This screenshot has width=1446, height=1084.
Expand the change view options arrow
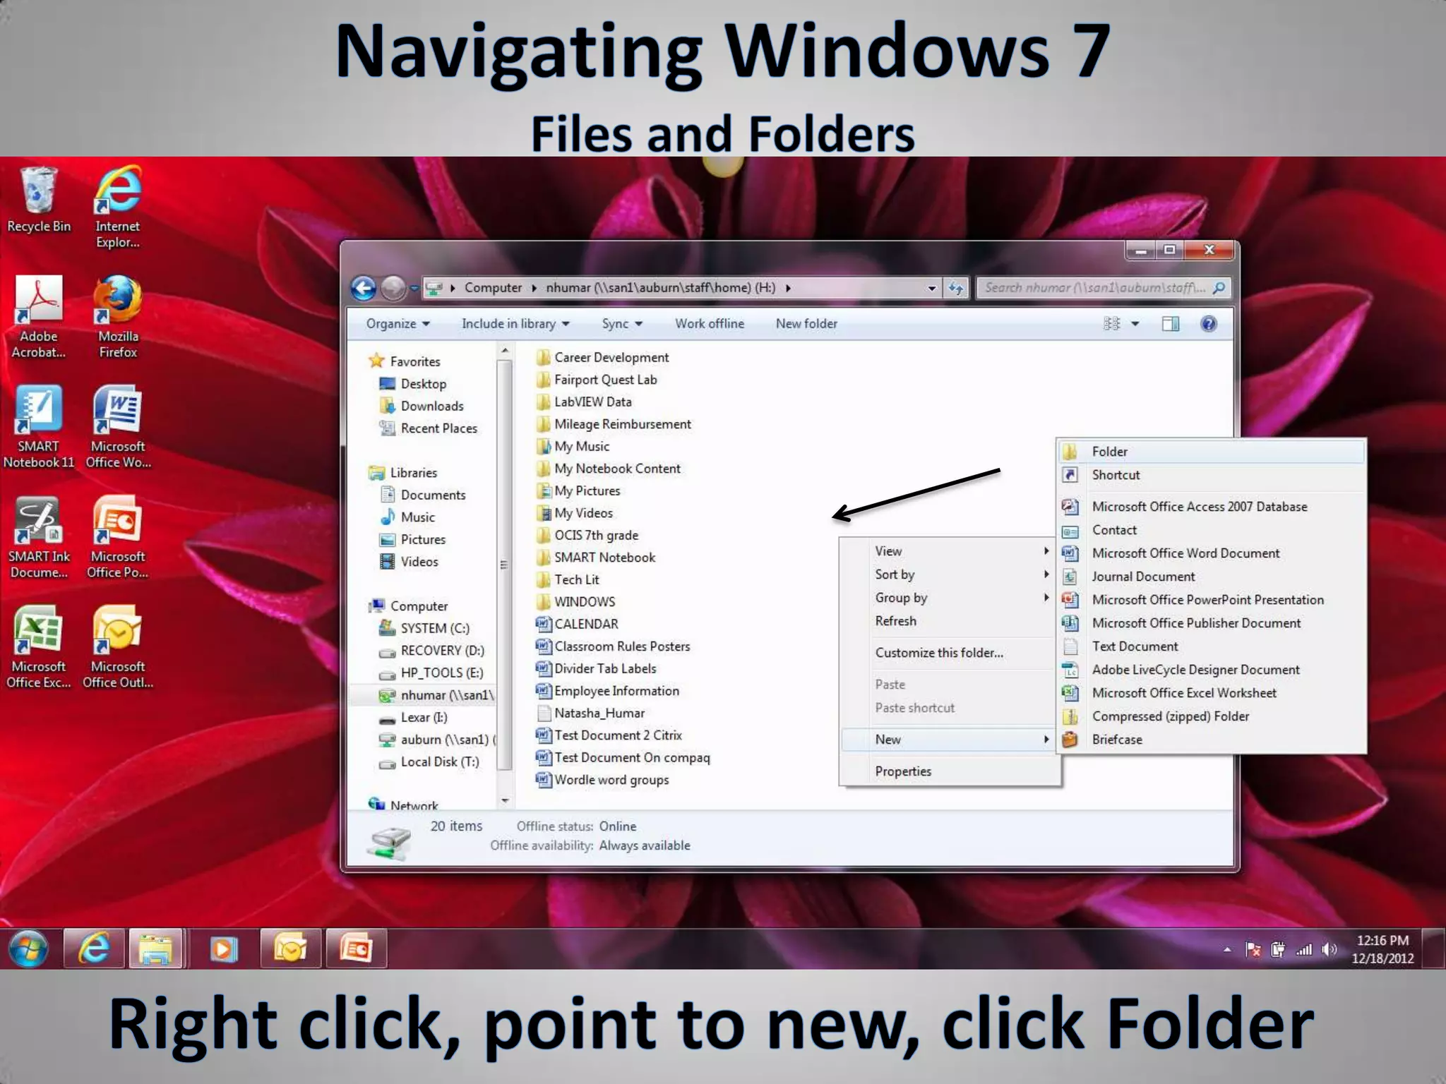1135,324
